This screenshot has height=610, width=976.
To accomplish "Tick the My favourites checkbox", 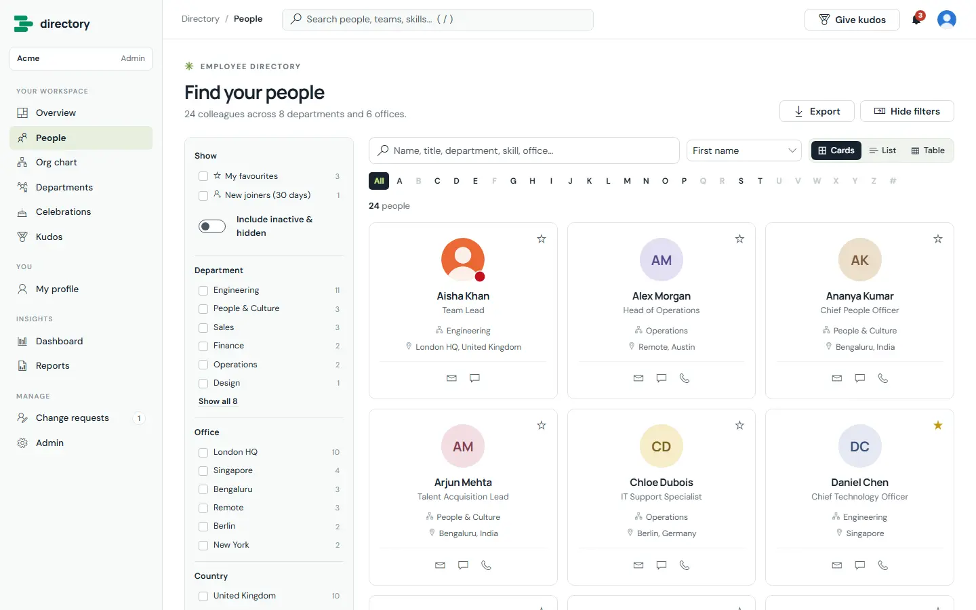I will (203, 176).
